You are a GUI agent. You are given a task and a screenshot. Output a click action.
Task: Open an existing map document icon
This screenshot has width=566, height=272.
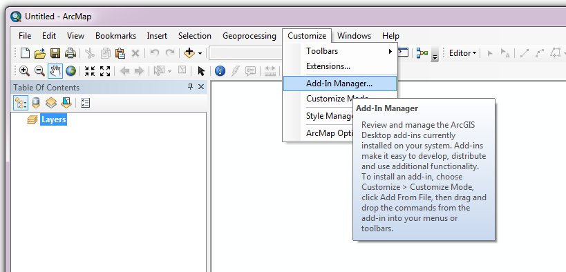pyautogui.click(x=39, y=53)
